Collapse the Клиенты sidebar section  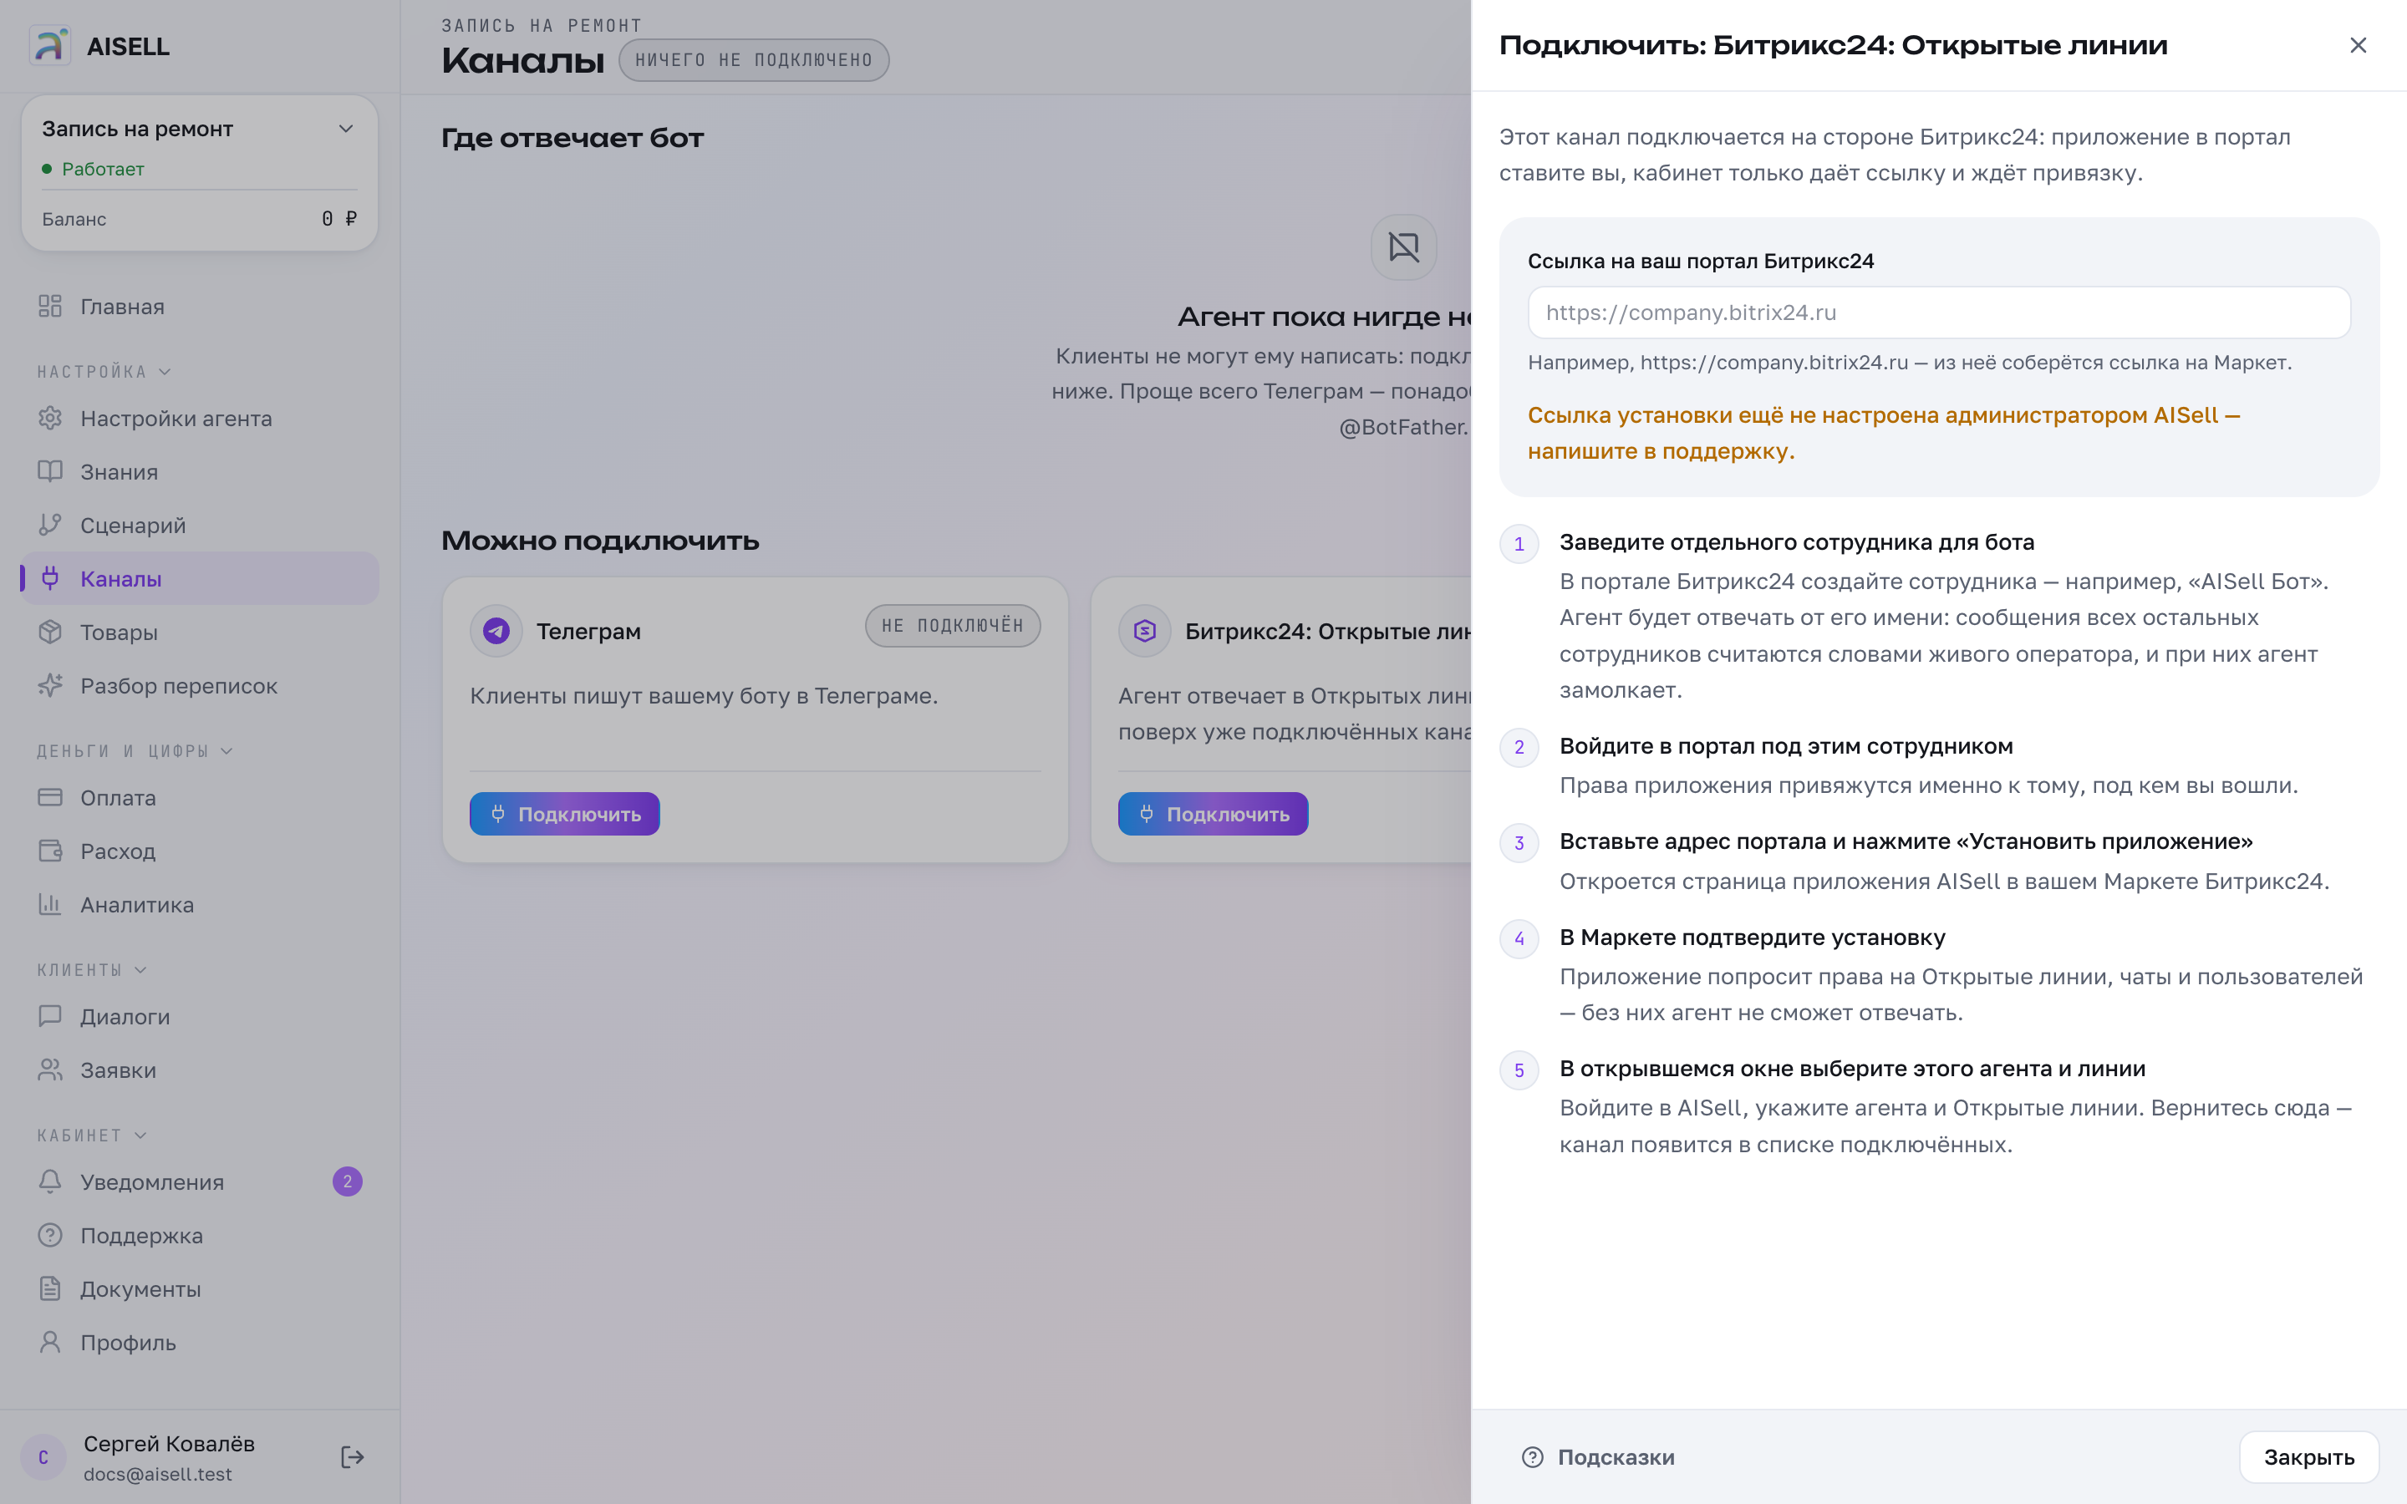[x=93, y=970]
